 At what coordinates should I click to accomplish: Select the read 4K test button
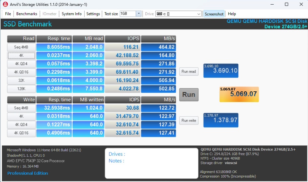(x=22, y=55)
